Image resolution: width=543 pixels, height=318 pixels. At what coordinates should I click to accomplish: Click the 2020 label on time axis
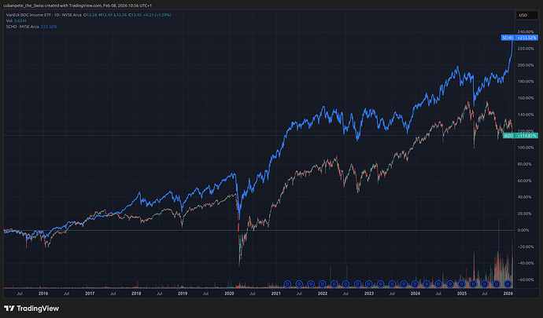pos(229,293)
